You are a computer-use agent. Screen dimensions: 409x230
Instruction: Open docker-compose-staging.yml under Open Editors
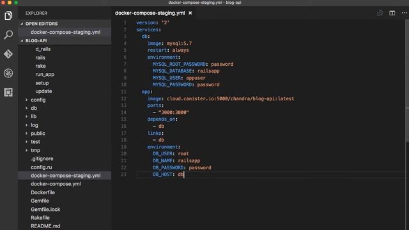click(65, 32)
